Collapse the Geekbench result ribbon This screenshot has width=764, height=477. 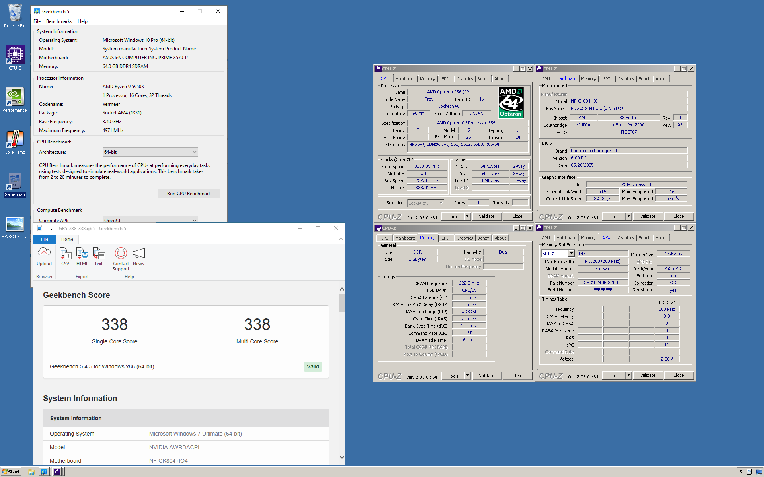(341, 239)
